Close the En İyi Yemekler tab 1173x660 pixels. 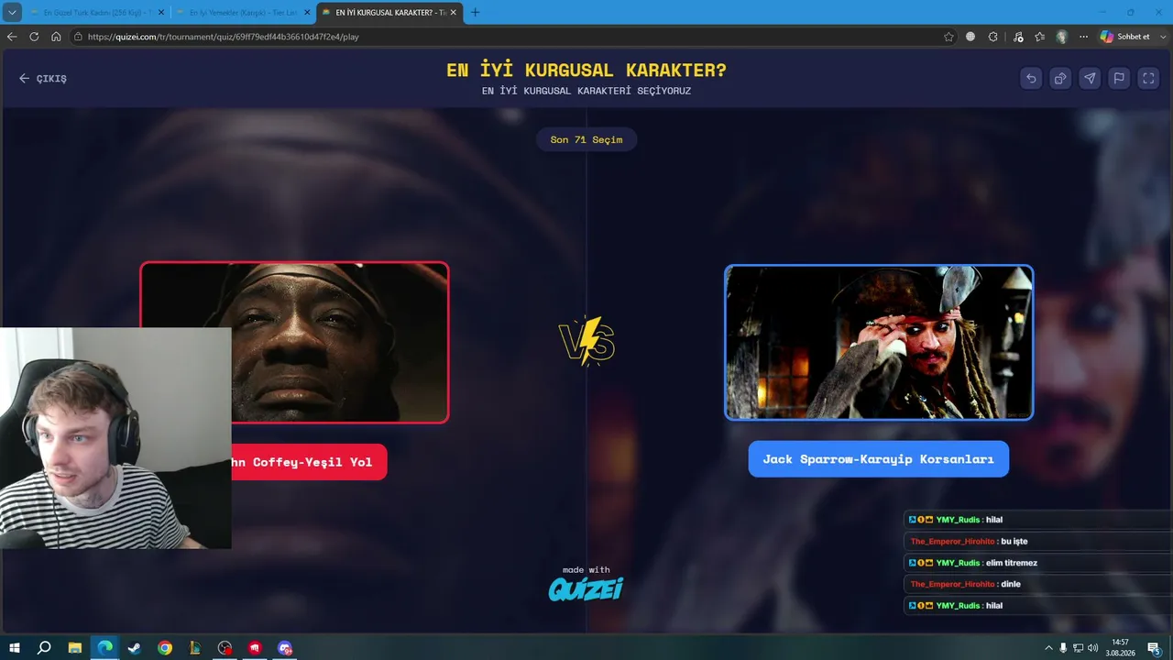[x=307, y=13]
